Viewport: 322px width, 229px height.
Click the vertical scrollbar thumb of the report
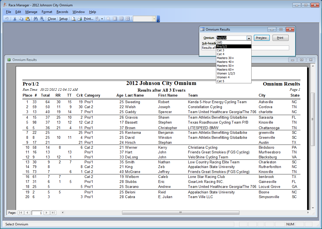click(x=313, y=119)
